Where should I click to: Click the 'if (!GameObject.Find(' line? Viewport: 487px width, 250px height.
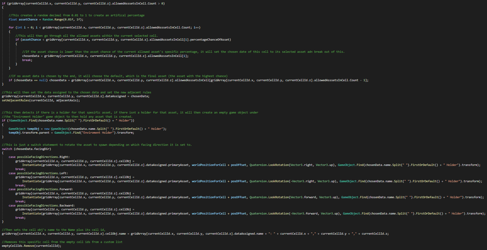pyautogui.click(x=68, y=121)
